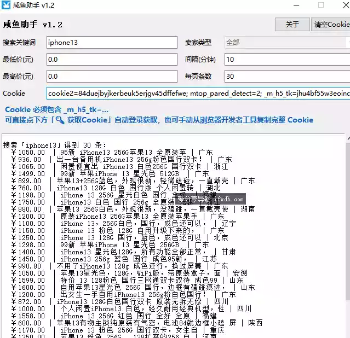Select the ￥1599.00 特价 128粉色 山东 row
This screenshot has height=338, width=350.
coord(127,280)
